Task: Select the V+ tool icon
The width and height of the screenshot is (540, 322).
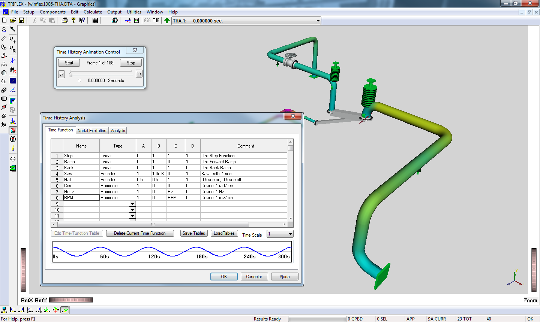Action: (x=13, y=39)
